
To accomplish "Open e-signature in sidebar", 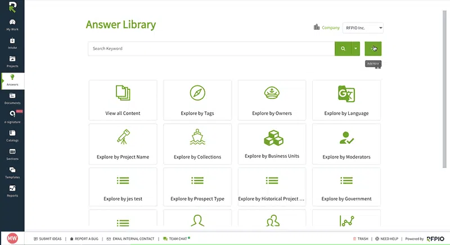I will [12, 117].
